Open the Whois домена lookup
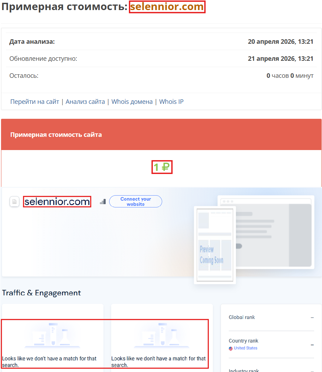 [x=132, y=101]
